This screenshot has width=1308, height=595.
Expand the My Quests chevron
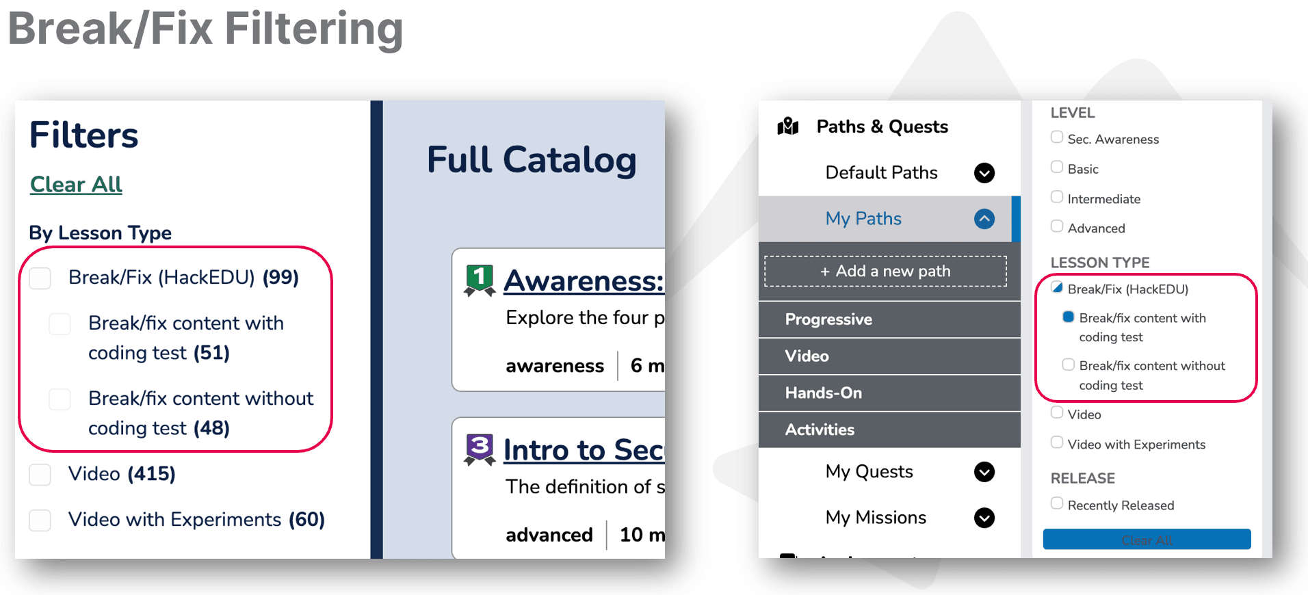click(984, 472)
